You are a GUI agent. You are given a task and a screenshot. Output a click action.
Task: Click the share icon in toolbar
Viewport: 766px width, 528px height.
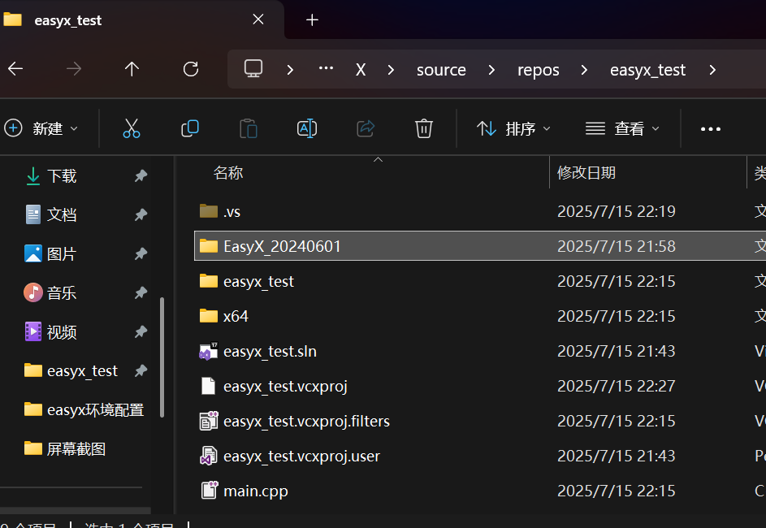(366, 128)
